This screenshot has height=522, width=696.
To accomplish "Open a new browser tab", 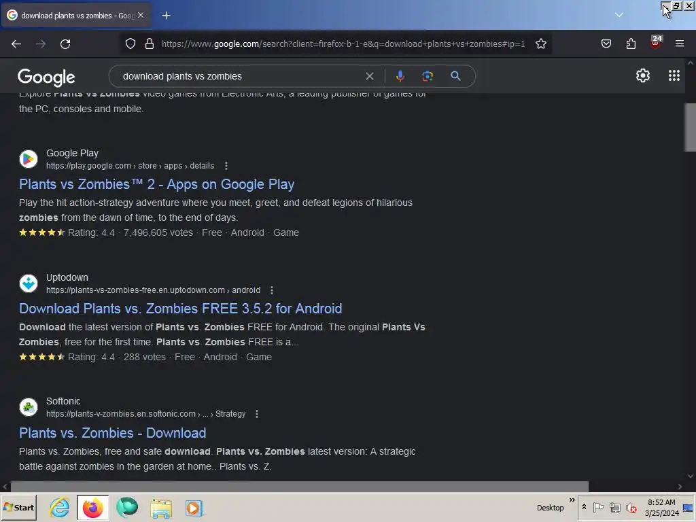I will [x=166, y=16].
